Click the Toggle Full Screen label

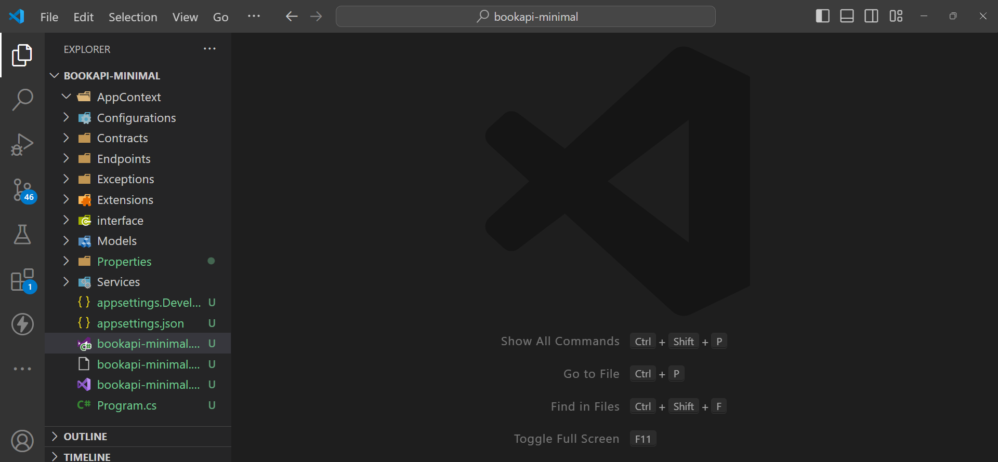coord(566,439)
